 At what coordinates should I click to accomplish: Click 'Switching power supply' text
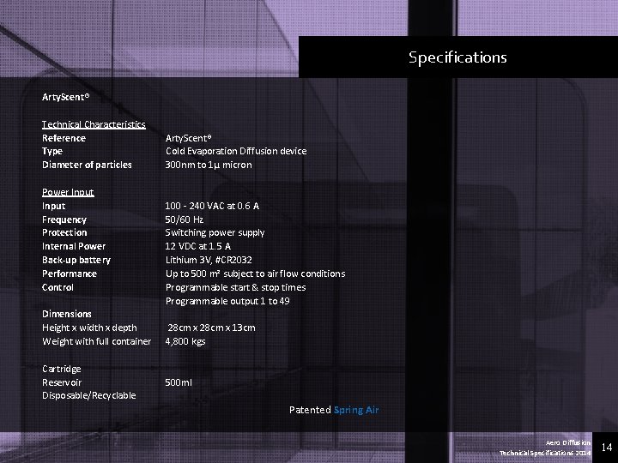215,232
